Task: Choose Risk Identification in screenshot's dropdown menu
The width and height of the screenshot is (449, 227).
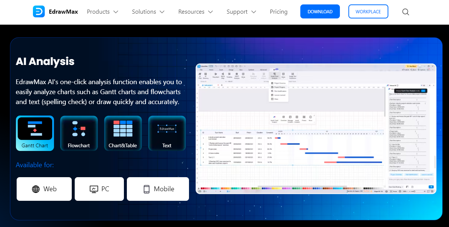Action: 279,91
